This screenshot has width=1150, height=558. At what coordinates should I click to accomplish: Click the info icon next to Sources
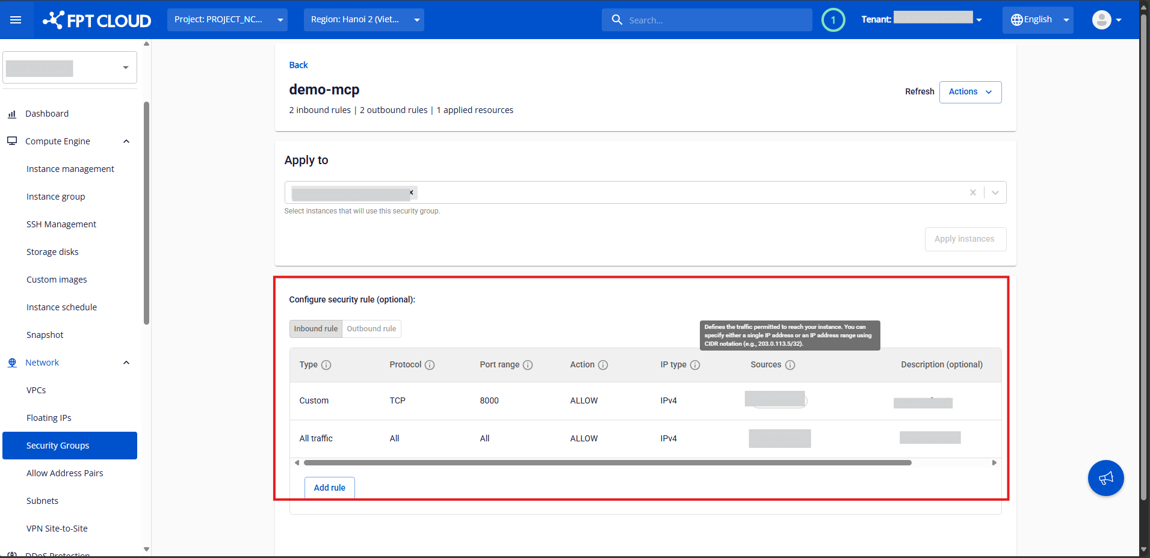pos(790,365)
